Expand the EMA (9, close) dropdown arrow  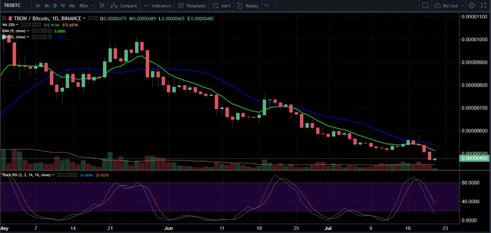pyautogui.click(x=28, y=31)
